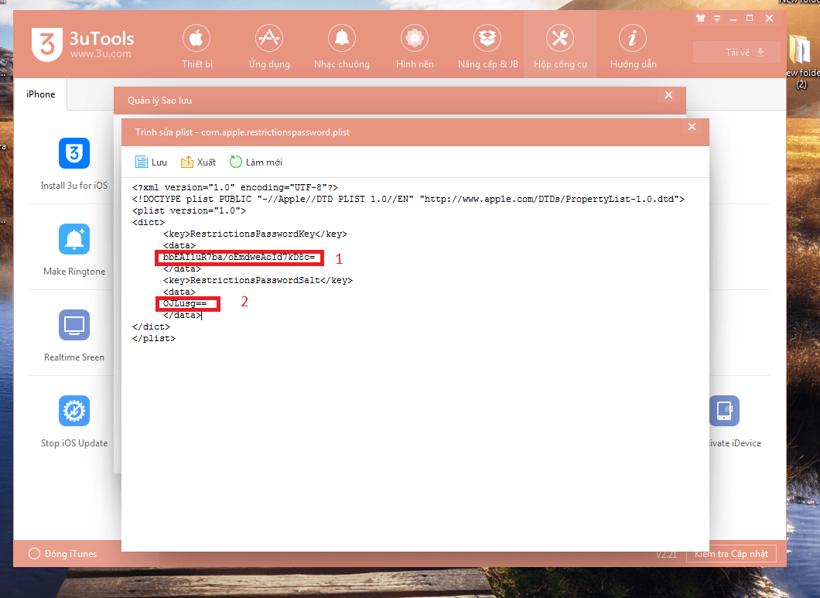Screen dimensions: 820x598
Task: Open the Ứng dụng apps section
Action: pos(269,46)
